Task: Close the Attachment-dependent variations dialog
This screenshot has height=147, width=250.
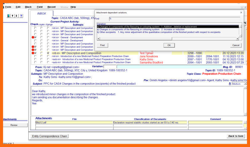Action: [x=241, y=13]
